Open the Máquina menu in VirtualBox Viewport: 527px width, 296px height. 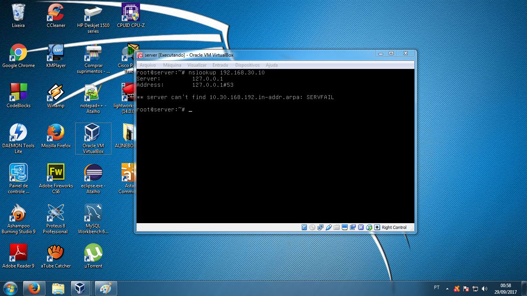pyautogui.click(x=172, y=65)
